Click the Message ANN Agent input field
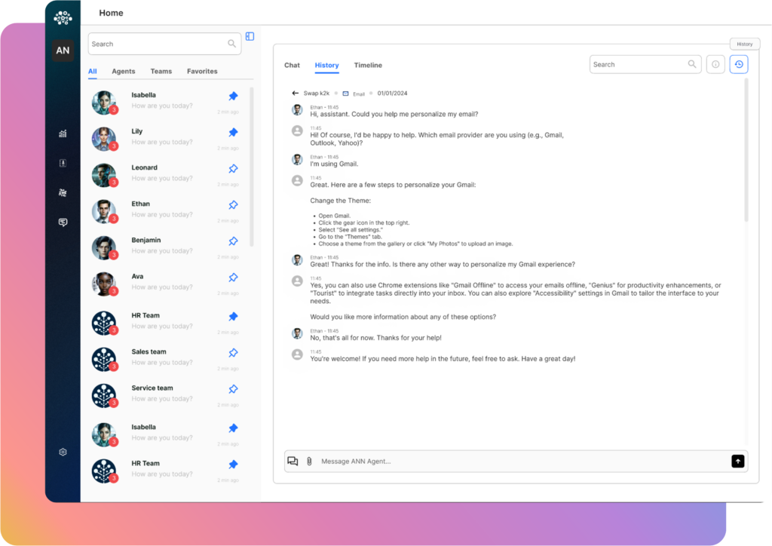The image size is (772, 546). [x=522, y=462]
